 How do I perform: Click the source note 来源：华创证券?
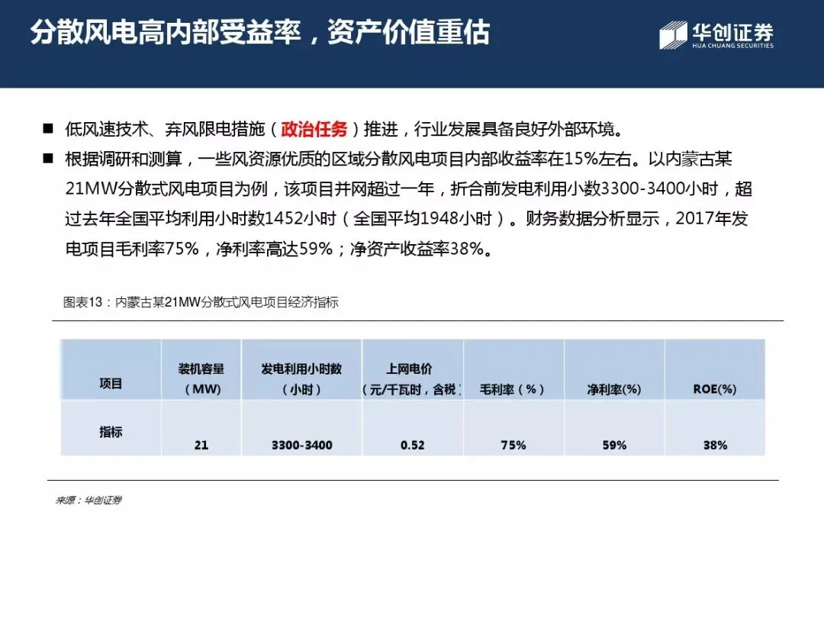click(89, 501)
